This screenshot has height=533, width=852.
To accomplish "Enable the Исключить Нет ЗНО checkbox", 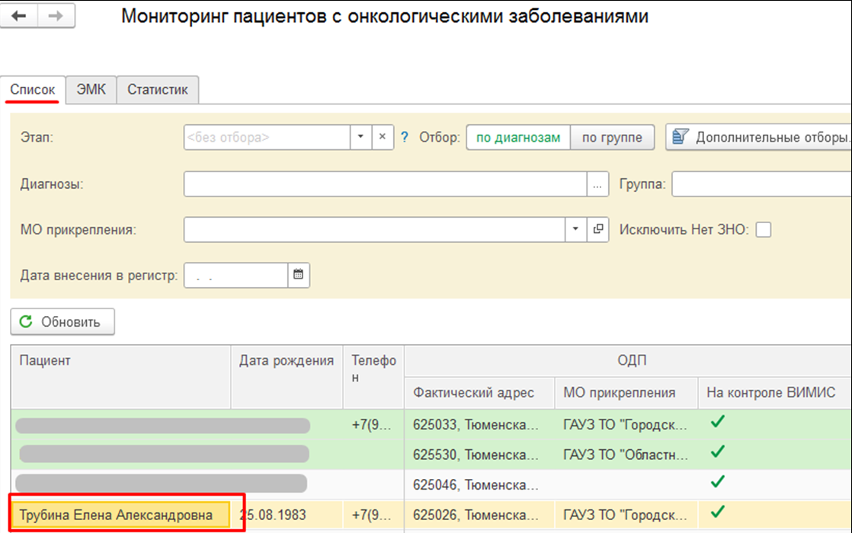I will click(763, 230).
